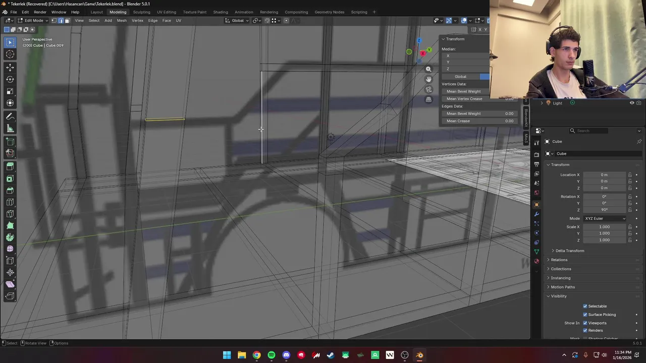The height and width of the screenshot is (363, 646).
Task: Toggle proportional editing in header
Action: pos(286,21)
